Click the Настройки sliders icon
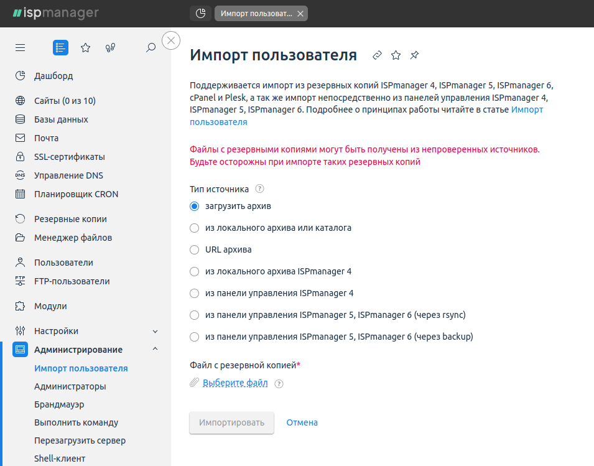Screen dimensions: 594x466 click(x=20, y=331)
